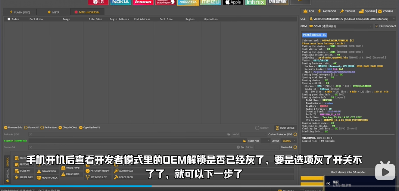Open the FASTBOOT lightning tool
The height and width of the screenshot is (191, 399).
(x=327, y=12)
